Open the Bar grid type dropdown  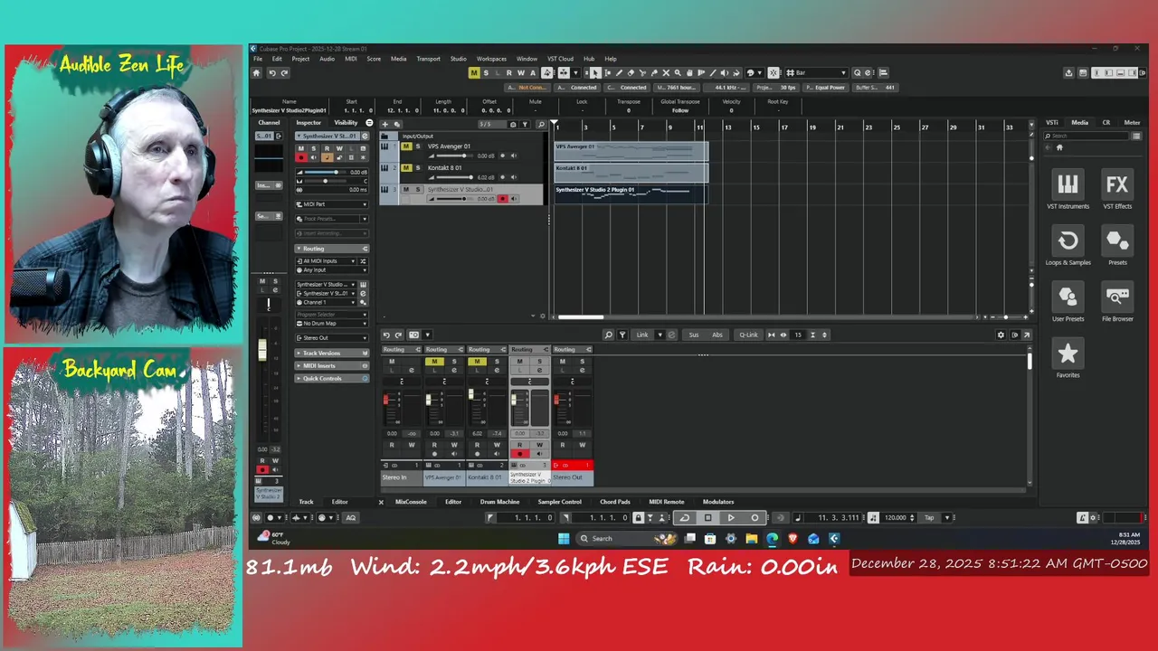coord(816,72)
